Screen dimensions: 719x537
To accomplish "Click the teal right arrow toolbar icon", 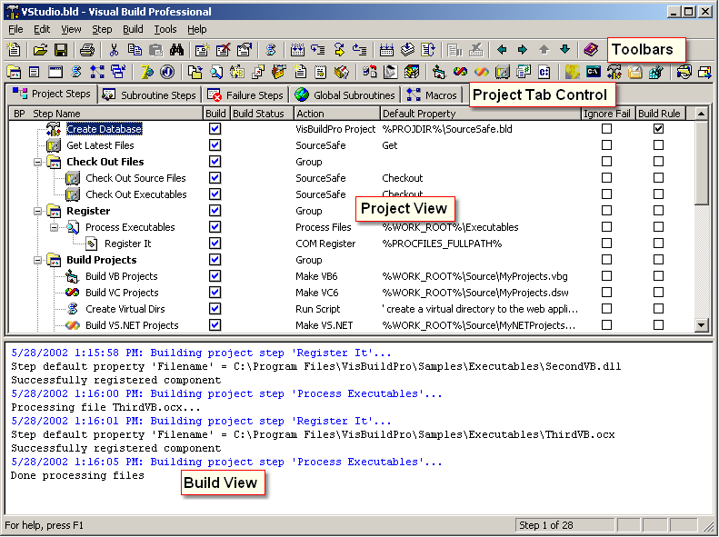I will tap(523, 49).
